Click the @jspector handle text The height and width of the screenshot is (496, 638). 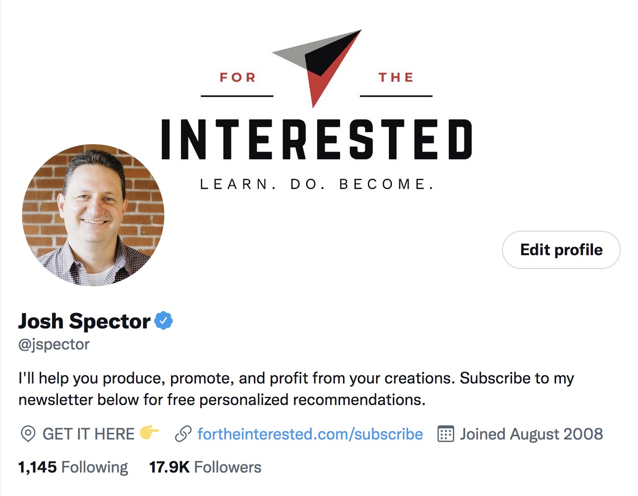pos(54,344)
